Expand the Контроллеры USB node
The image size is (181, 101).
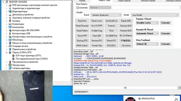7,34
